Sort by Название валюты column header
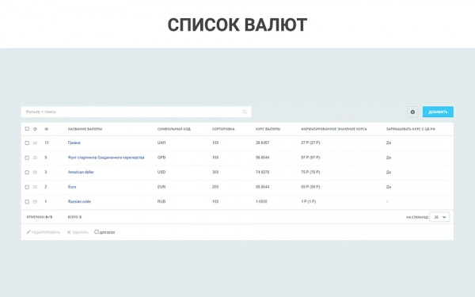The width and height of the screenshot is (475, 297). (x=85, y=129)
